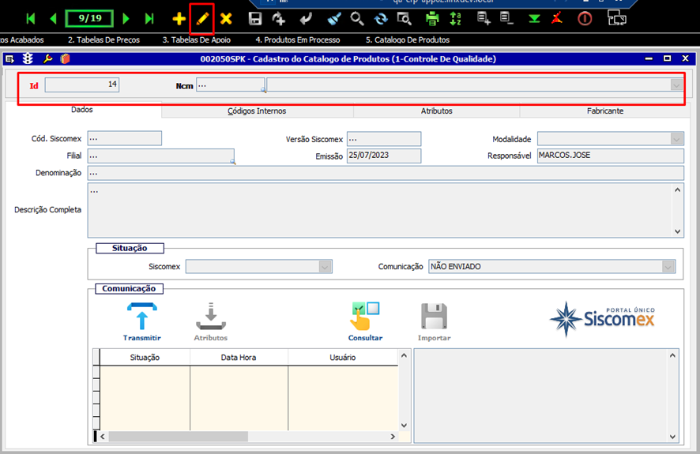Image resolution: width=700 pixels, height=454 pixels.
Task: Click the remove row icon
Action: pos(506,19)
